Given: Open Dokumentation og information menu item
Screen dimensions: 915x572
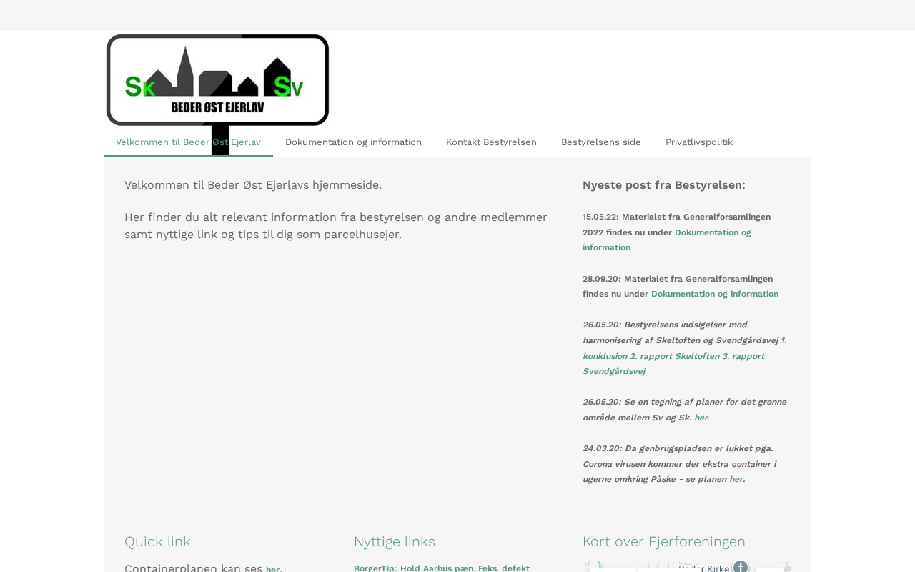Looking at the screenshot, I should coord(353,142).
